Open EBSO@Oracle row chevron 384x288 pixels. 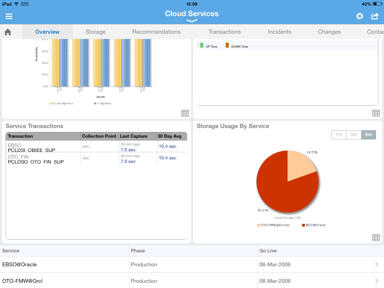pos(376,264)
